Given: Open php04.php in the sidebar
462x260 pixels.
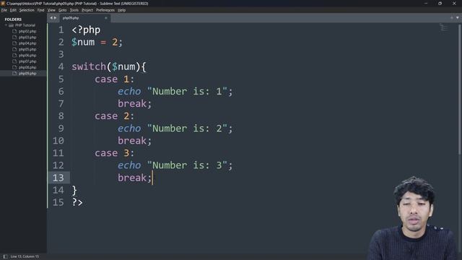Looking at the screenshot, I should (27, 43).
